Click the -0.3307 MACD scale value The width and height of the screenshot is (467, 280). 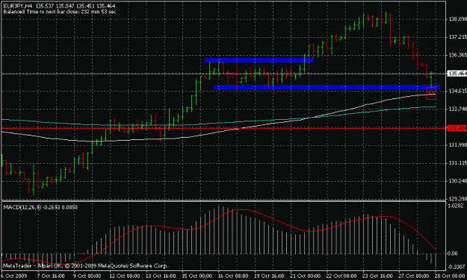[x=457, y=267]
